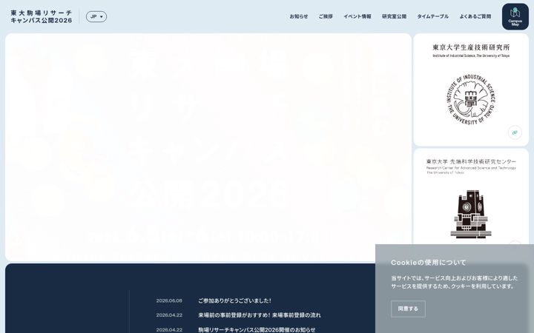Click the 東京大学 先端科学技術研究センター heading
The width and height of the screenshot is (534, 333).
(471, 161)
